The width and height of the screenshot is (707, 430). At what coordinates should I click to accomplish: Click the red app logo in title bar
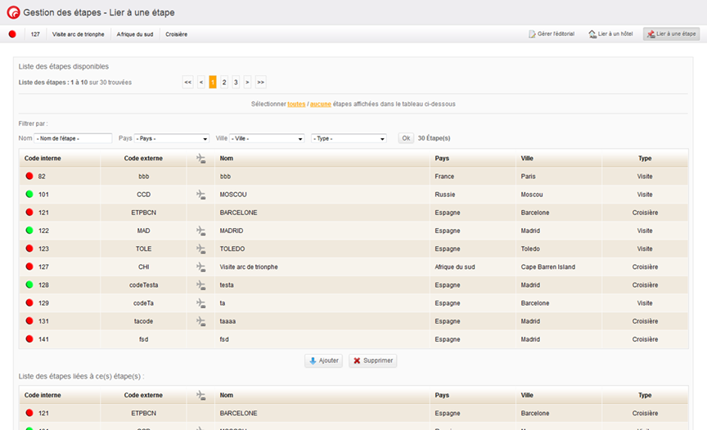13,12
